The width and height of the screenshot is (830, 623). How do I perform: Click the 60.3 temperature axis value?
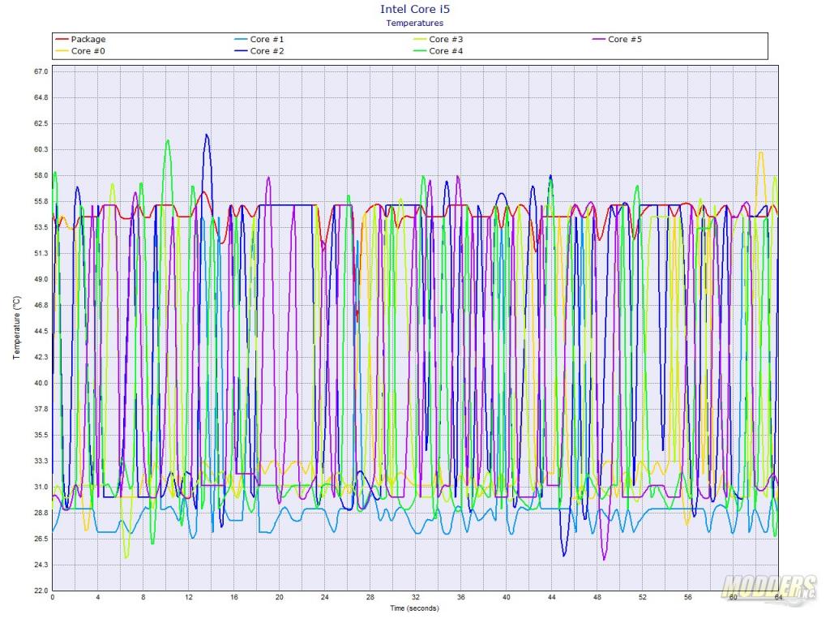click(x=41, y=149)
